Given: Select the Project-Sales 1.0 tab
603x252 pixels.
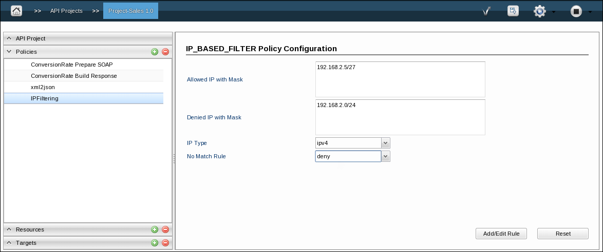Looking at the screenshot, I should (x=131, y=11).
